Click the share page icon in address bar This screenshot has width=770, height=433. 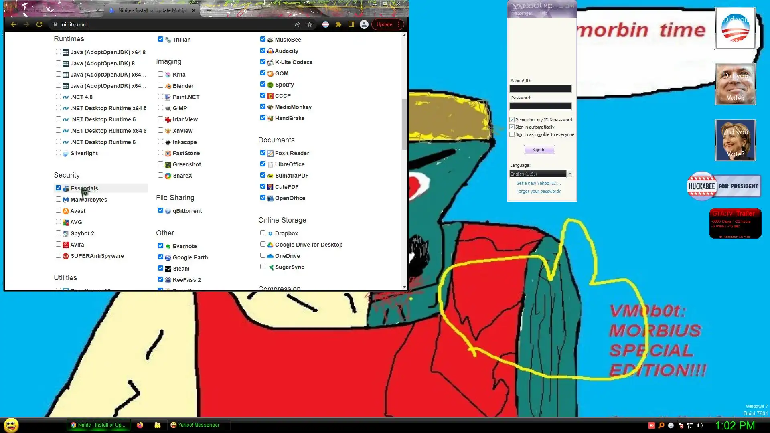coord(297,24)
